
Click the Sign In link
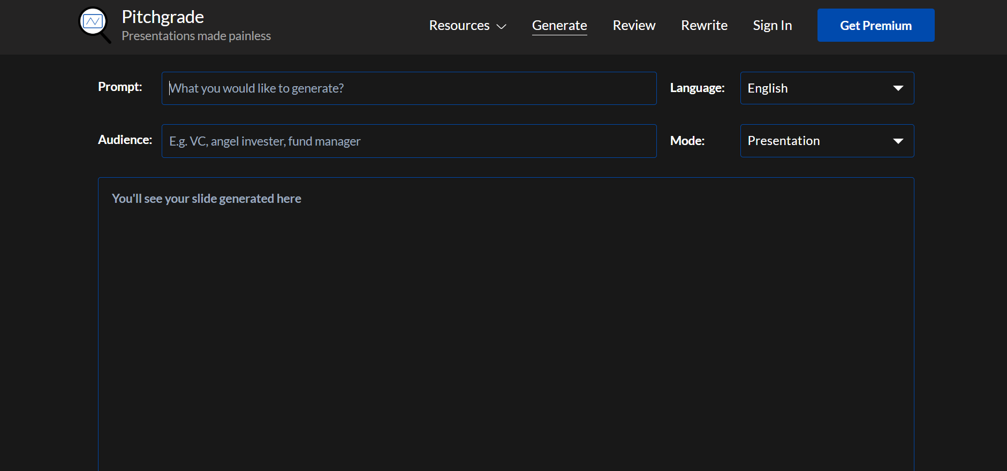click(772, 26)
